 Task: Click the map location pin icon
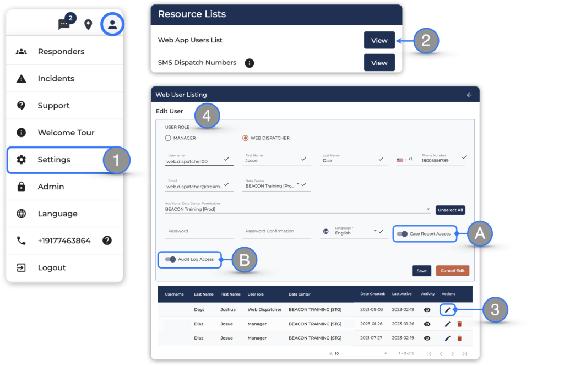pyautogui.click(x=88, y=24)
